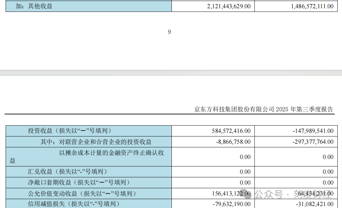The width and height of the screenshot is (342, 208).
Task: Click the 以摊余成本计量的金融资产终止确认收益 label
Action: coord(111,153)
